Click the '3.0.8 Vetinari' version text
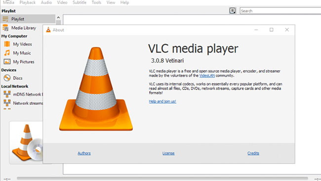Screen dimensions: 321x181 [167, 61]
